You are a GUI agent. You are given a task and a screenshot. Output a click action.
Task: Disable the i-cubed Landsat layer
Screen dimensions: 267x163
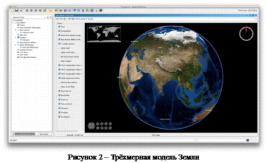[59, 44]
